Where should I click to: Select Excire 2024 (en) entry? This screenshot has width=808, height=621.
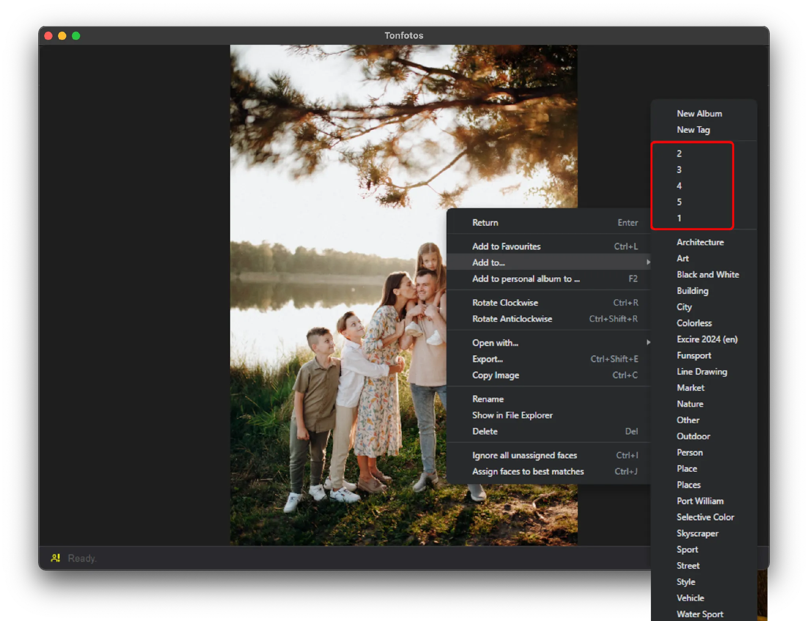(704, 339)
